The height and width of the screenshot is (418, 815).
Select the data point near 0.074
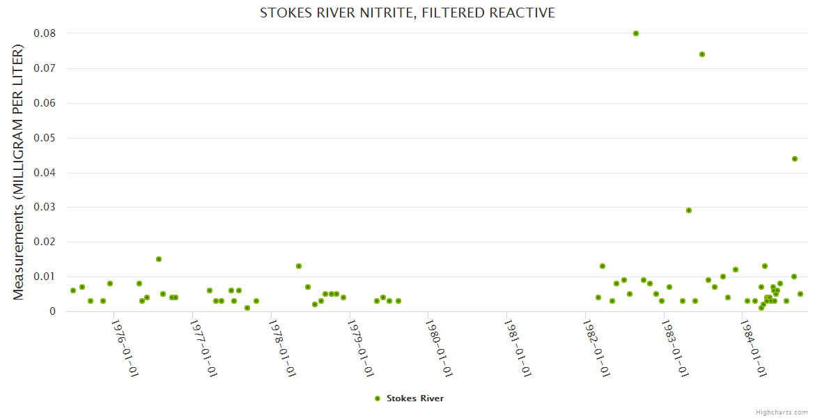[702, 54]
